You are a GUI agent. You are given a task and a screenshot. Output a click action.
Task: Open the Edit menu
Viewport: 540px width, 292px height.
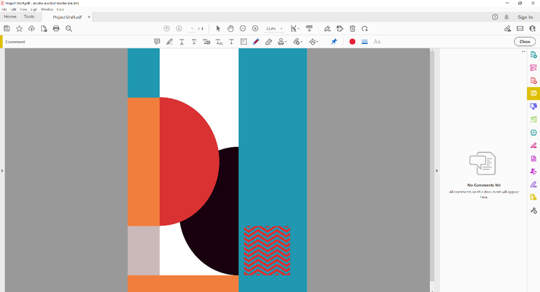pos(14,9)
